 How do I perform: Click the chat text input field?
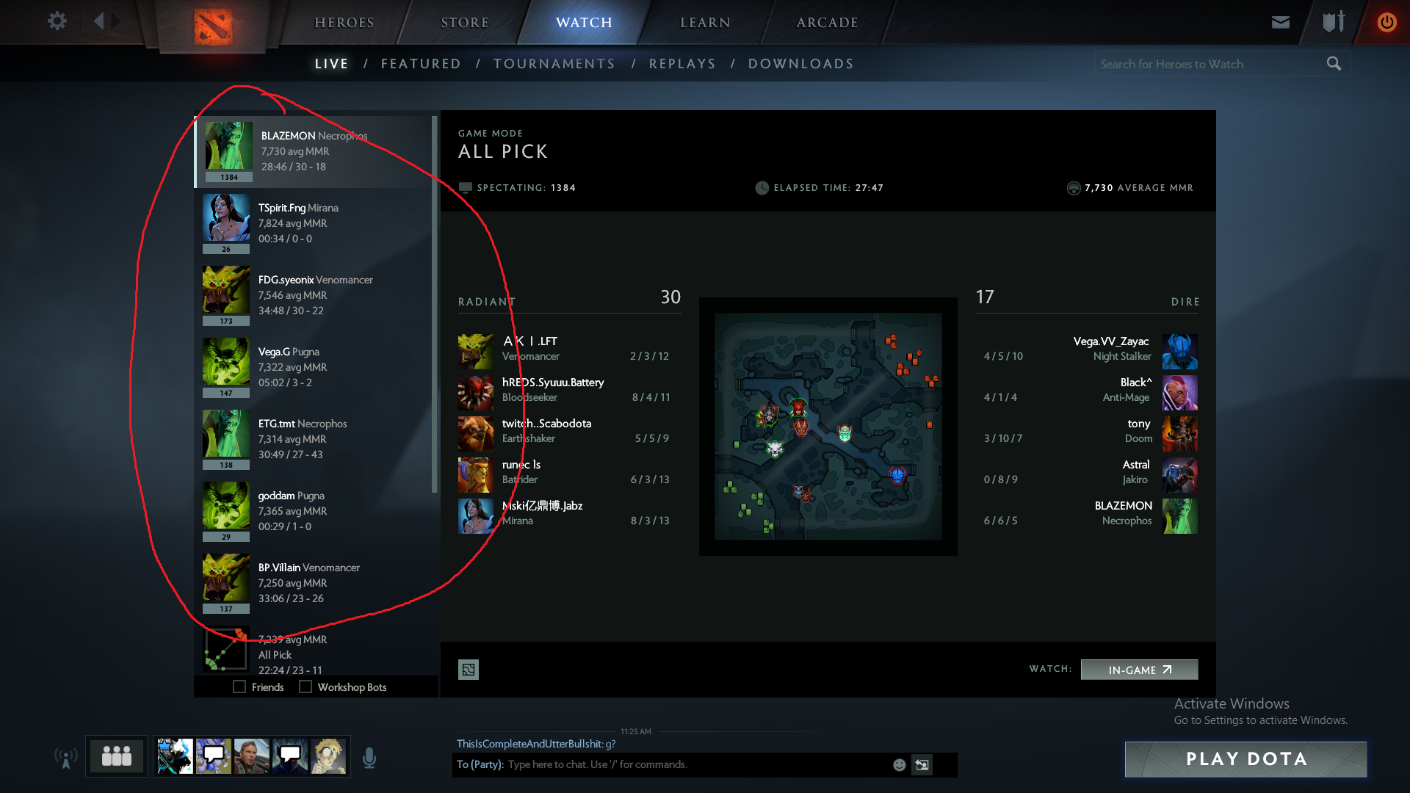coord(687,765)
